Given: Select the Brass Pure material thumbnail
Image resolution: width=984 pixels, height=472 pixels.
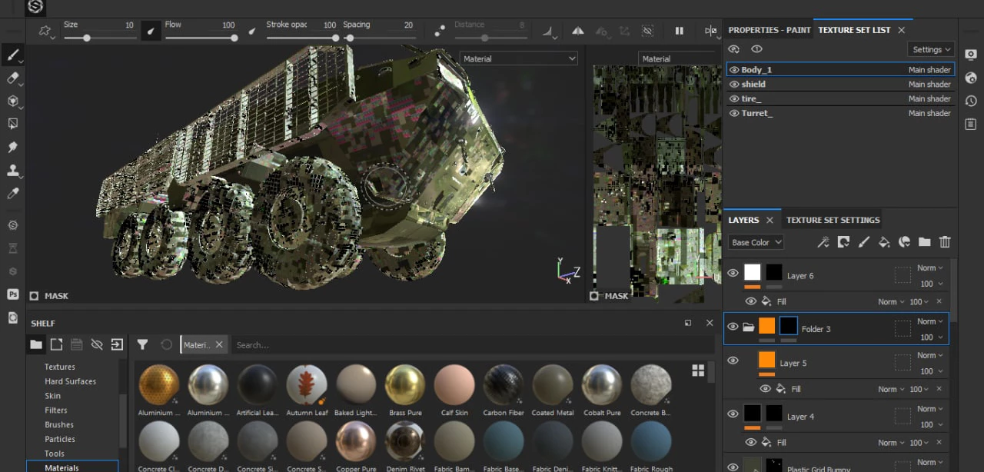Looking at the screenshot, I should tap(405, 384).
